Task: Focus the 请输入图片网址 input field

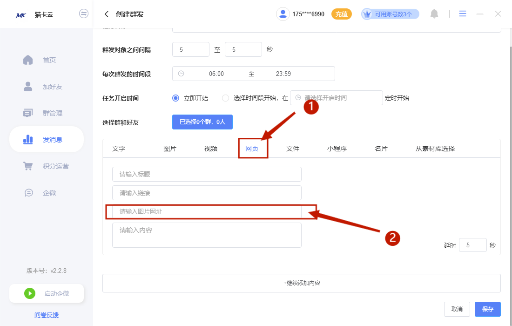Action: pyautogui.click(x=207, y=211)
